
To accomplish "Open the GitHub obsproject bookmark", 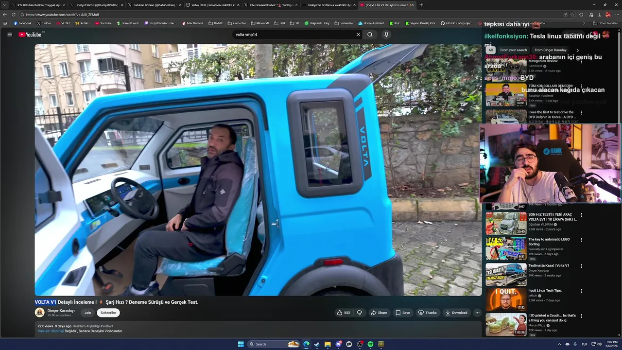I will pos(456,23).
